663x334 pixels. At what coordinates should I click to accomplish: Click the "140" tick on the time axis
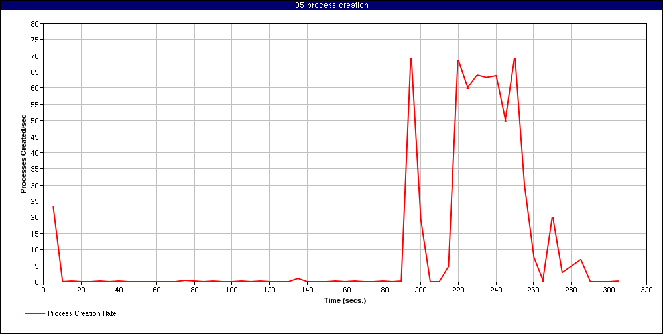(307, 290)
